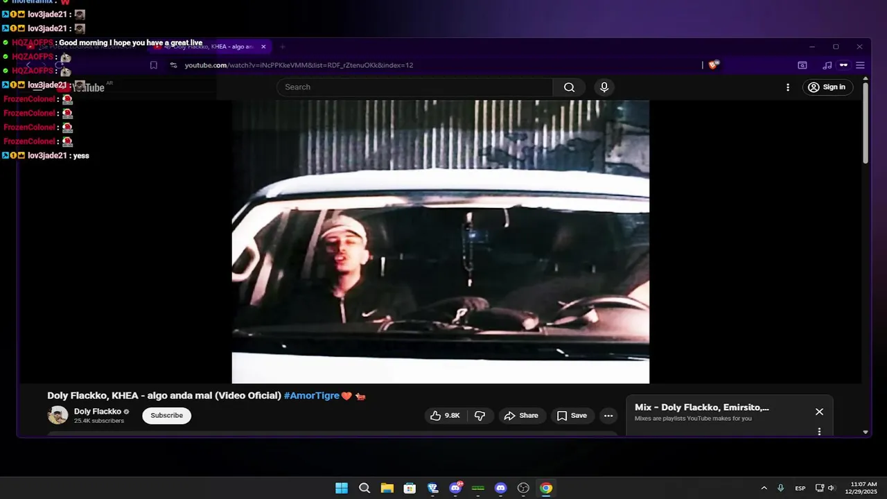Click the bookmark icon in address bar
The width and height of the screenshot is (887, 499).
pyautogui.click(x=154, y=65)
